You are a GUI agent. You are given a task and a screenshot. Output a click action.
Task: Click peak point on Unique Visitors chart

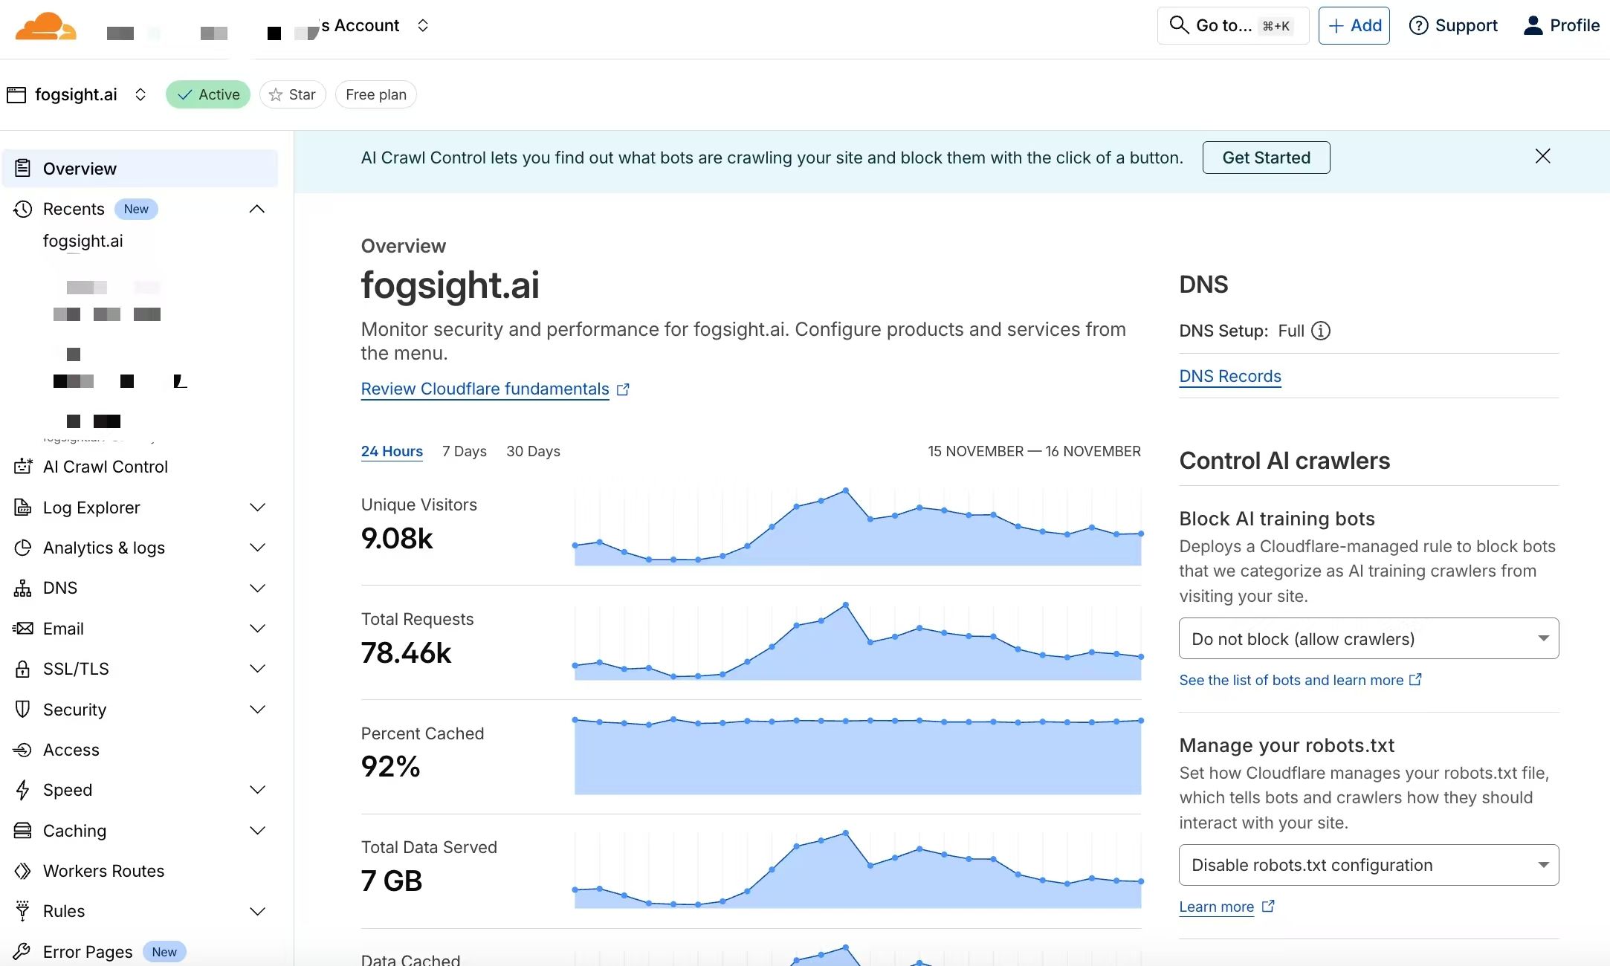pyautogui.click(x=845, y=490)
